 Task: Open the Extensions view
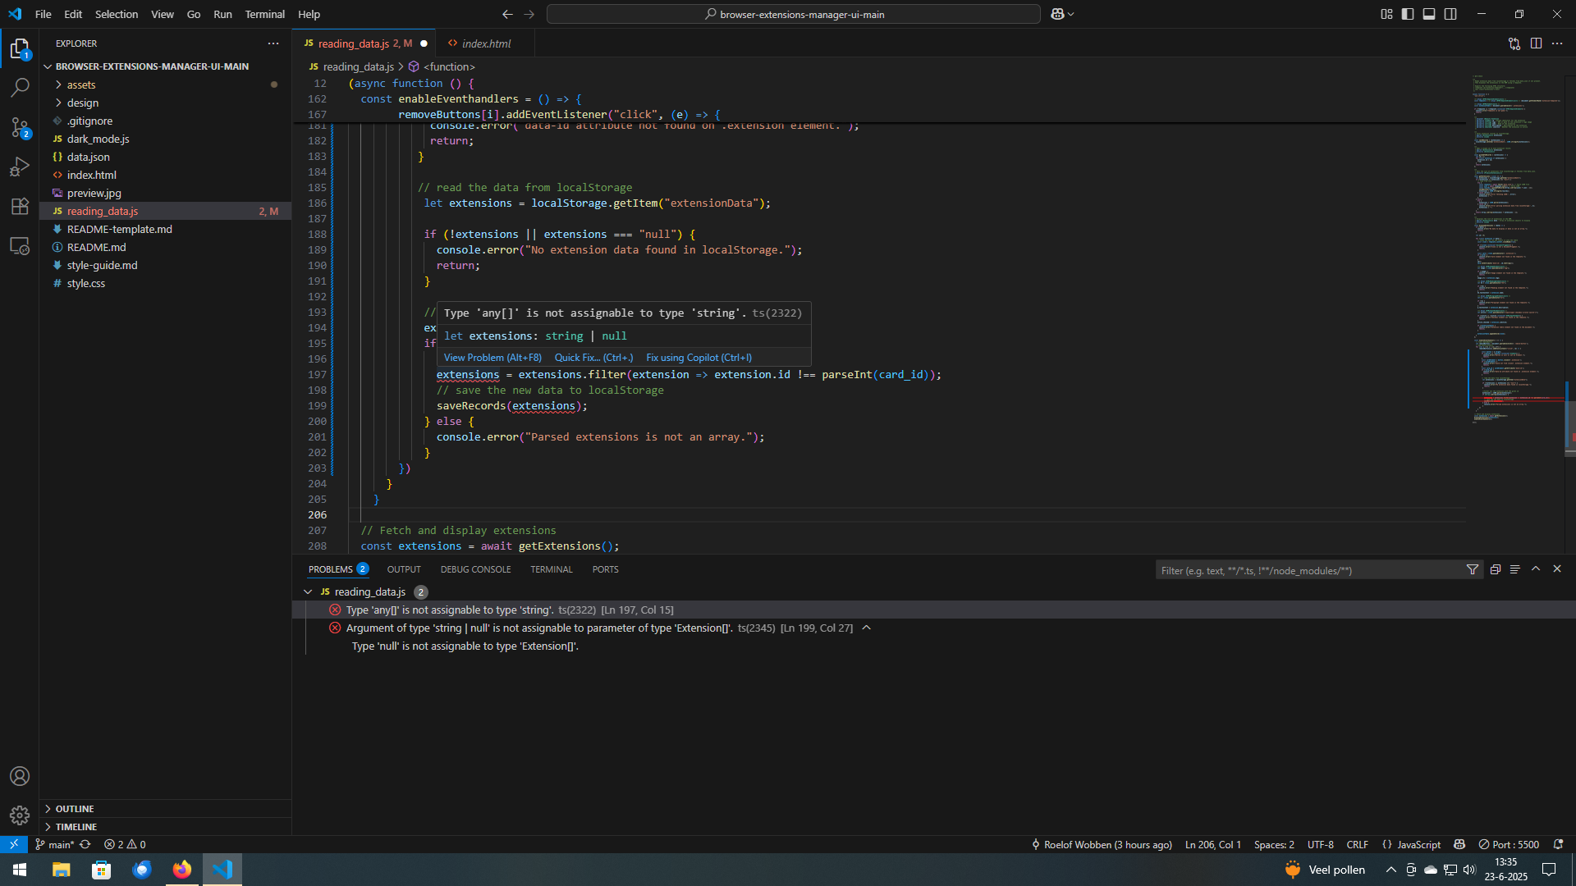[20, 206]
